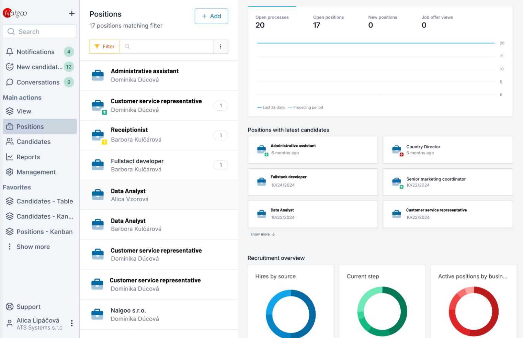Click the plus icon beside Nalgoo logo

(x=71, y=13)
